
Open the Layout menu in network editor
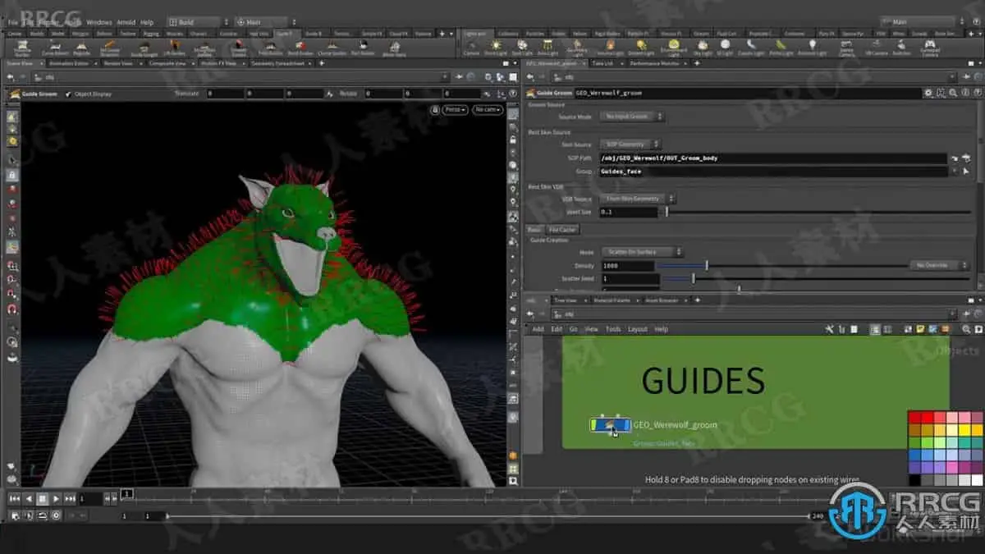coord(637,329)
